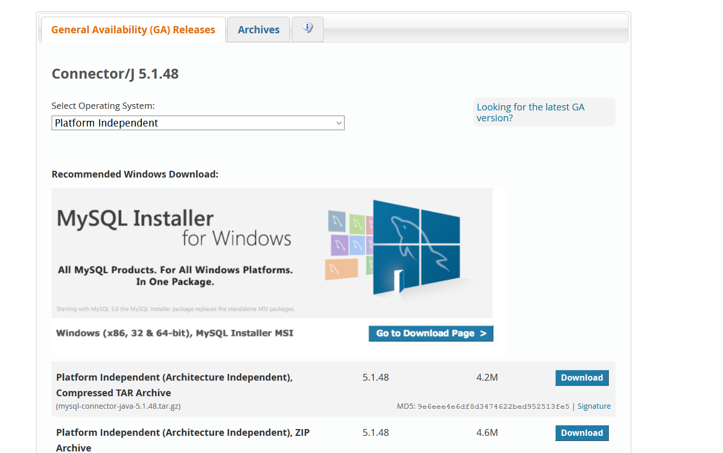Open the information icon tab
723x453 pixels.
pyautogui.click(x=308, y=29)
